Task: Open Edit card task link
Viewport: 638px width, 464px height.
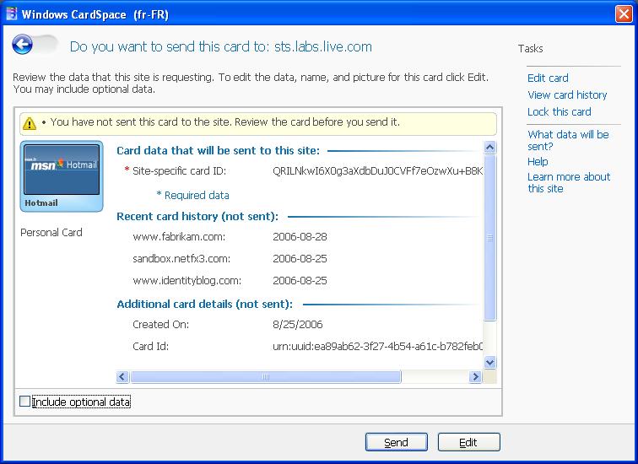Action: pyautogui.click(x=548, y=78)
